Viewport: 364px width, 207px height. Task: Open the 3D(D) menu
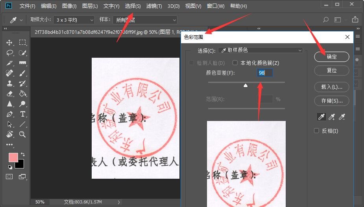[x=174, y=6]
